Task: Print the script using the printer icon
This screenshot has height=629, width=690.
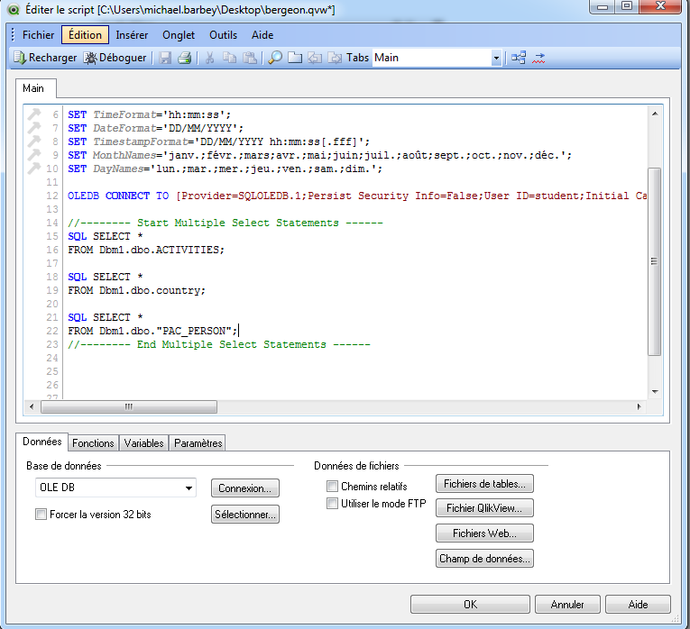Action: [184, 58]
